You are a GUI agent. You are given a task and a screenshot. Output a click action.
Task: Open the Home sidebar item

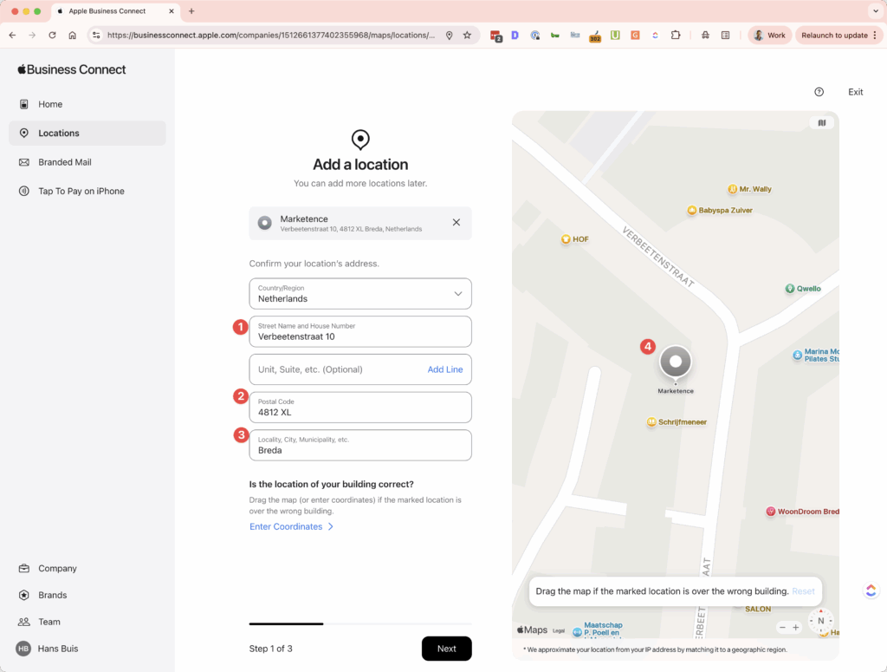(50, 104)
